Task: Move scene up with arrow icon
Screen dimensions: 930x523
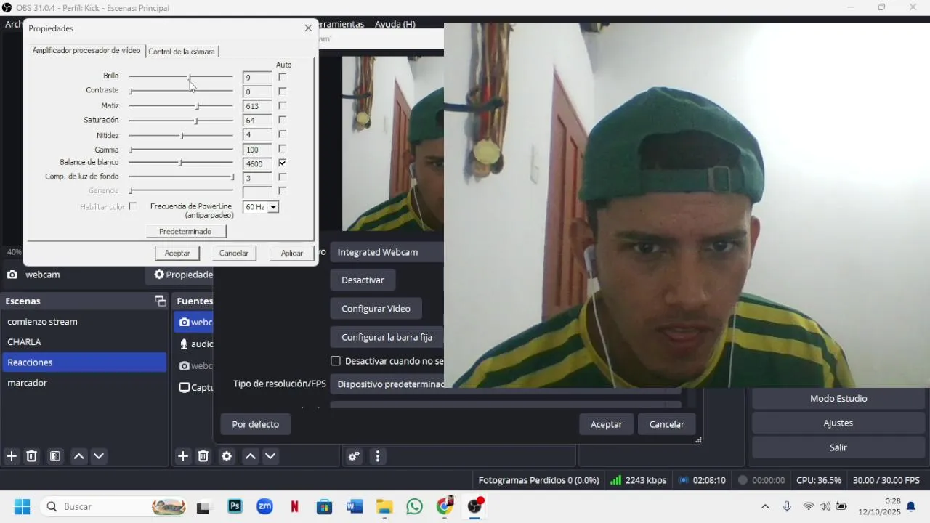Action: coord(78,456)
